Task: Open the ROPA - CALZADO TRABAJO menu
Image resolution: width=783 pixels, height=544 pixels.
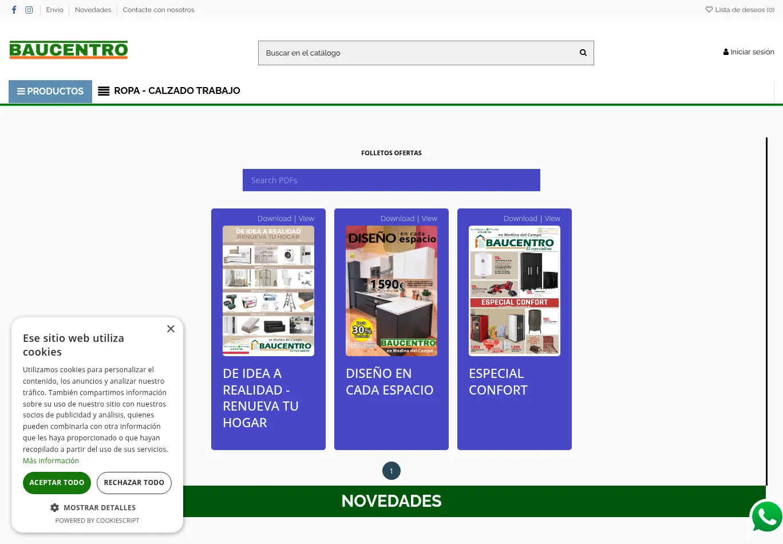Action: point(177,90)
